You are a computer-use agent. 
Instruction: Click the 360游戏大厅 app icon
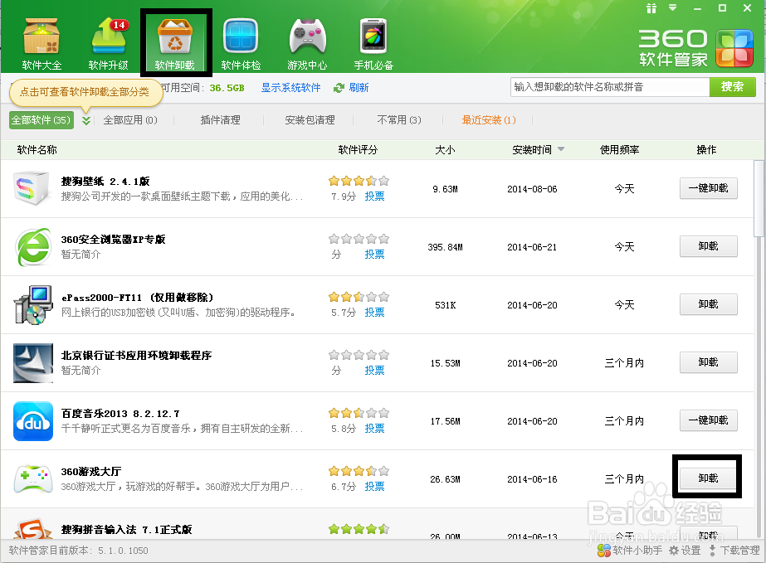click(x=32, y=479)
